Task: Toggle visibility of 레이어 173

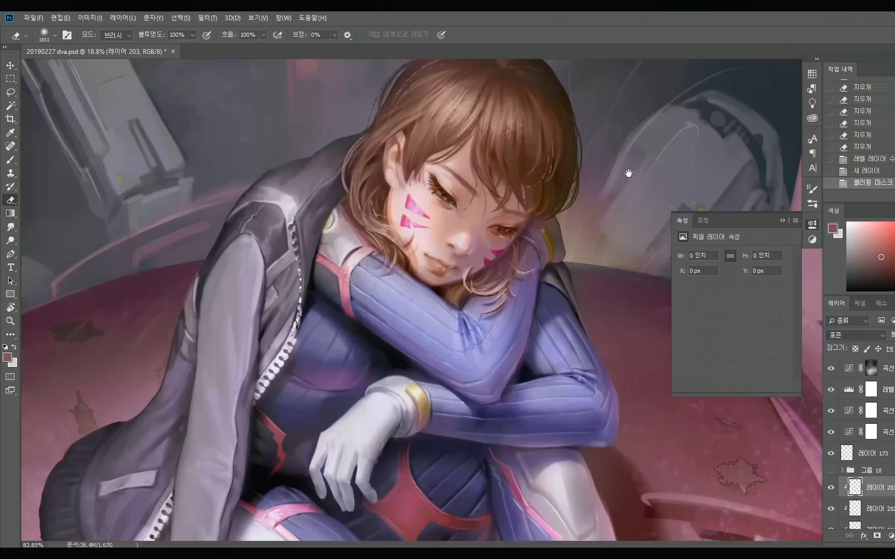Action: point(831,453)
